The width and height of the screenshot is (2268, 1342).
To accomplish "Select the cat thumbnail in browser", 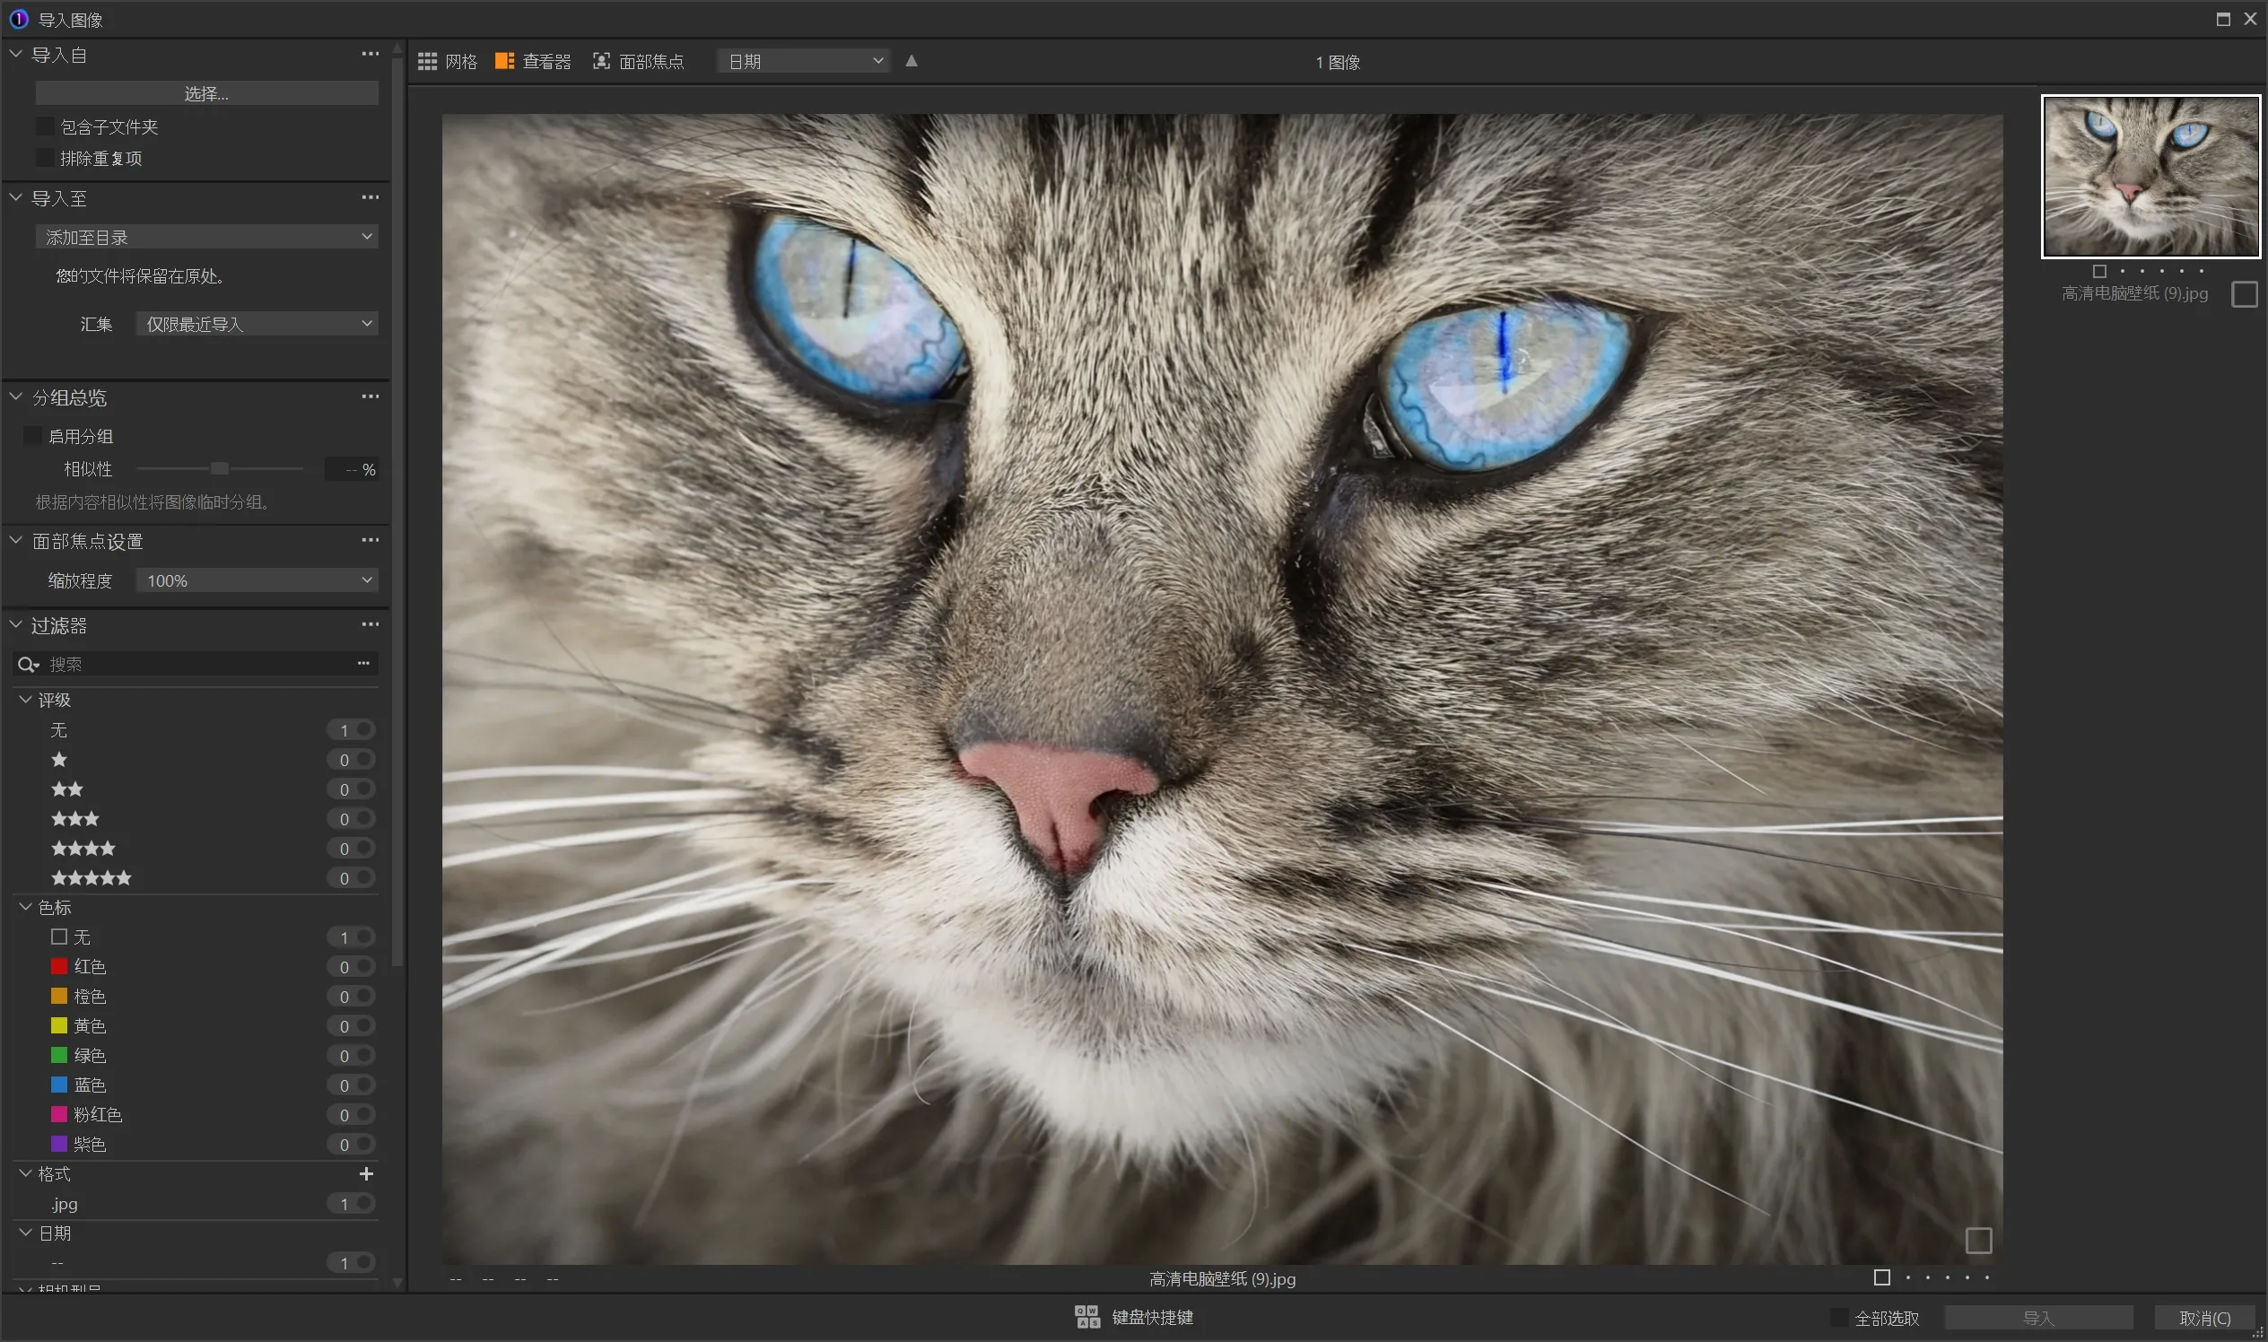I will 2150,178.
